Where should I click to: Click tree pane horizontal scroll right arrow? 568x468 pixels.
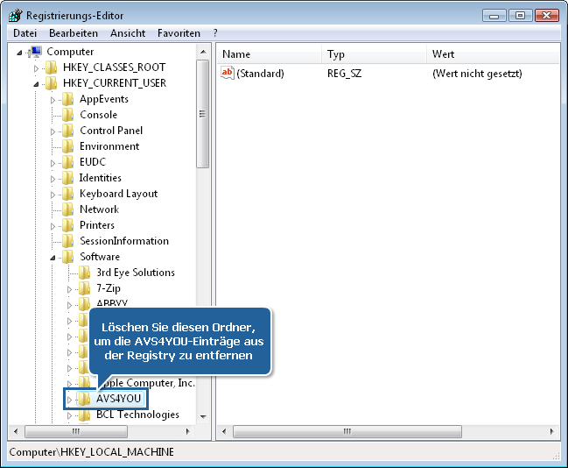(x=187, y=431)
